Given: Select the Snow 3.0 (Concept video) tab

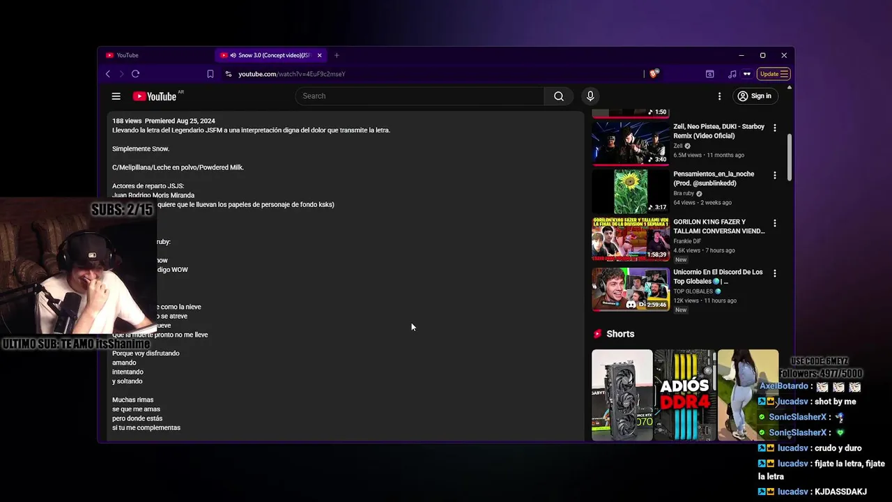Looking at the screenshot, I should click(x=270, y=55).
